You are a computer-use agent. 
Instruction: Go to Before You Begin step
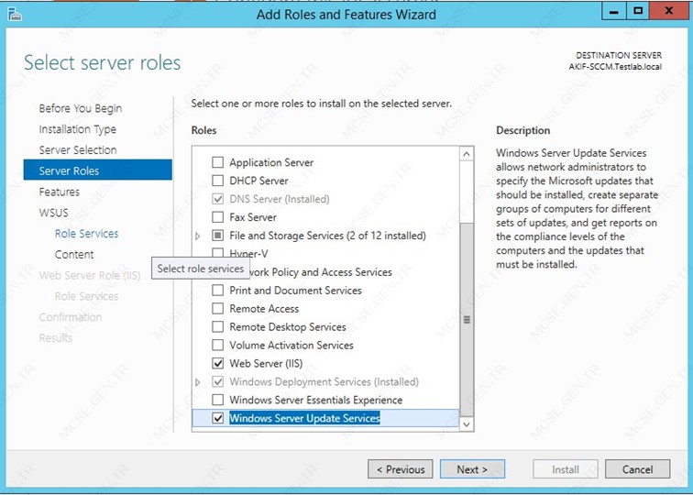(x=81, y=108)
